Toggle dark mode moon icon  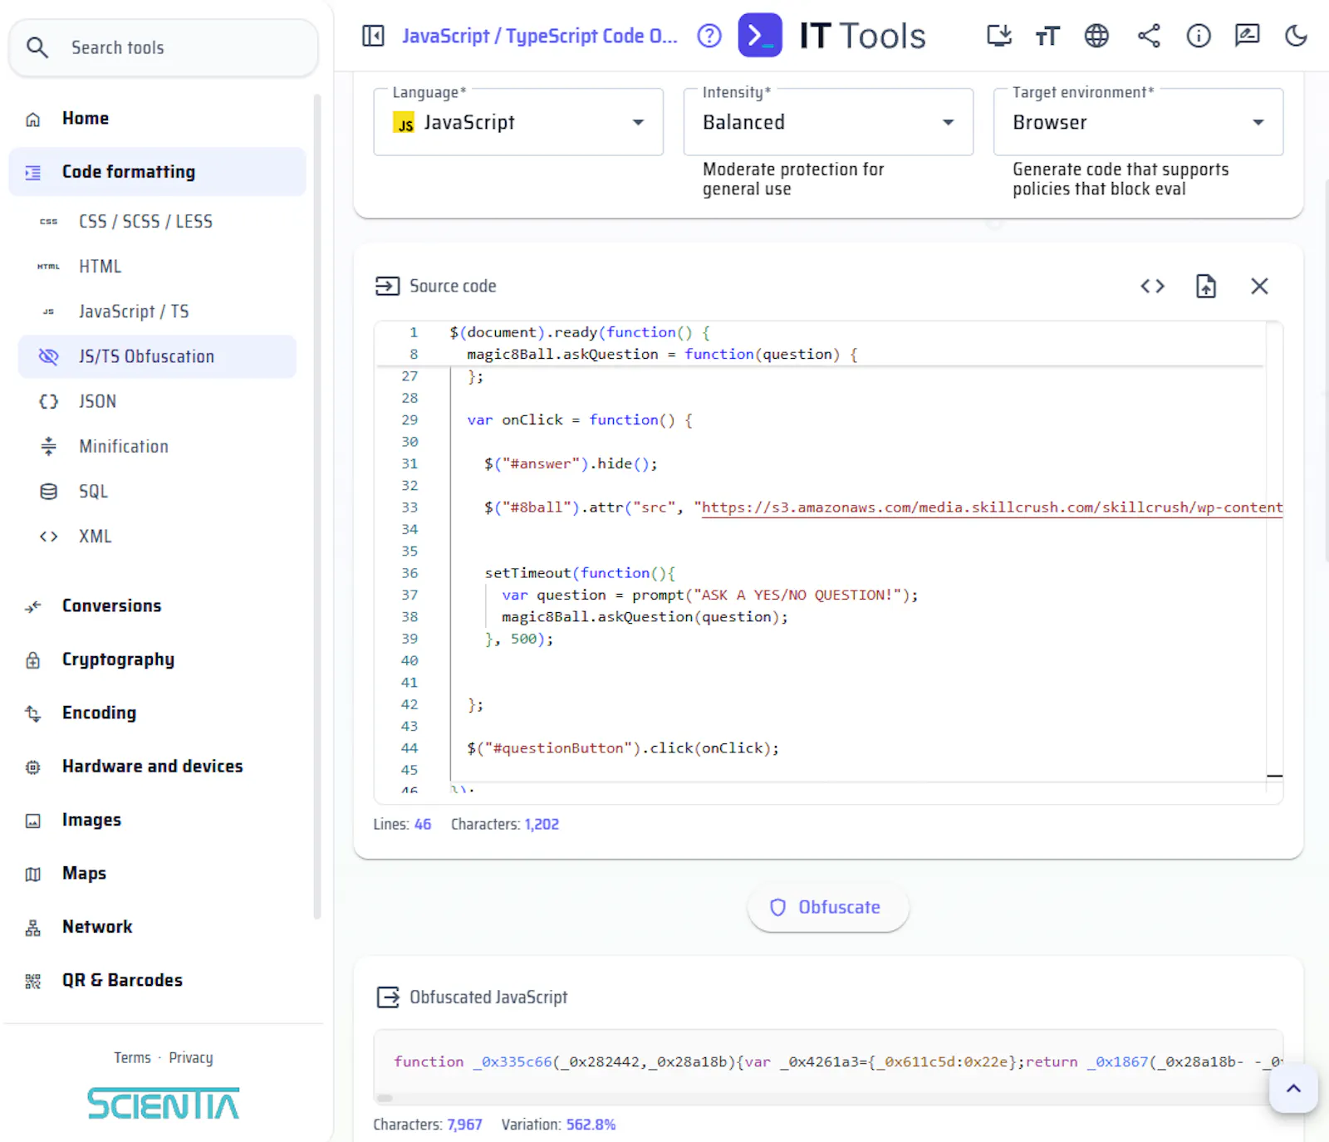pyautogui.click(x=1296, y=36)
